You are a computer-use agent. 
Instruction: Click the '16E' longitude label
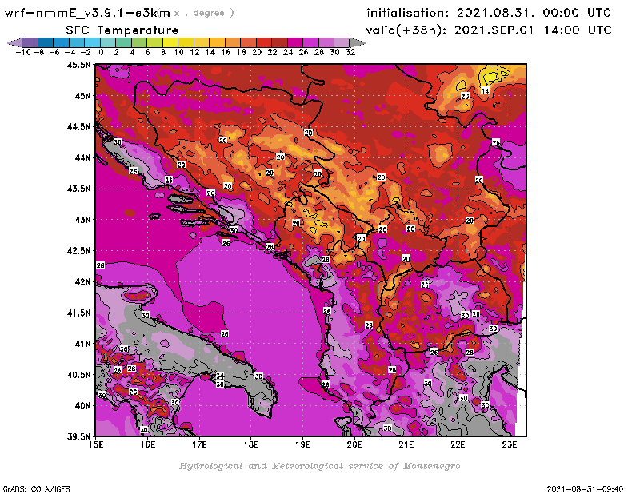148,444
